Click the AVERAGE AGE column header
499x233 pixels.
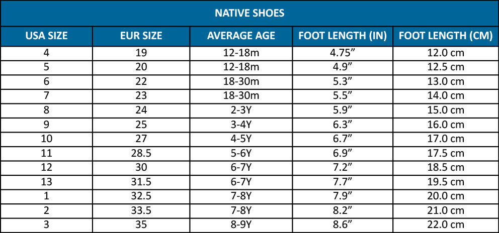241,36
